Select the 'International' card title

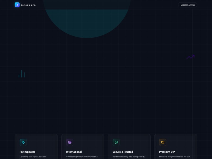point(74,152)
